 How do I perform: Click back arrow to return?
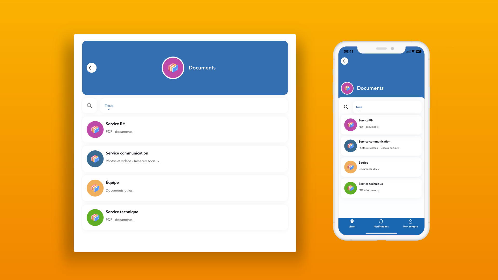click(91, 68)
